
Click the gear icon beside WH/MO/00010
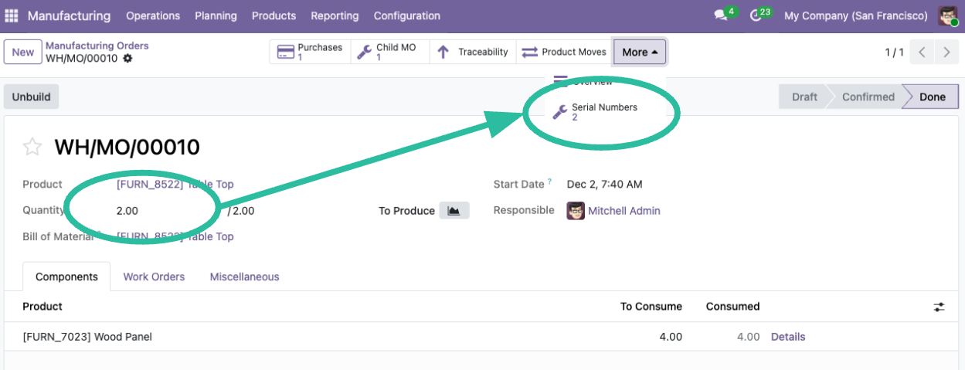coord(127,59)
